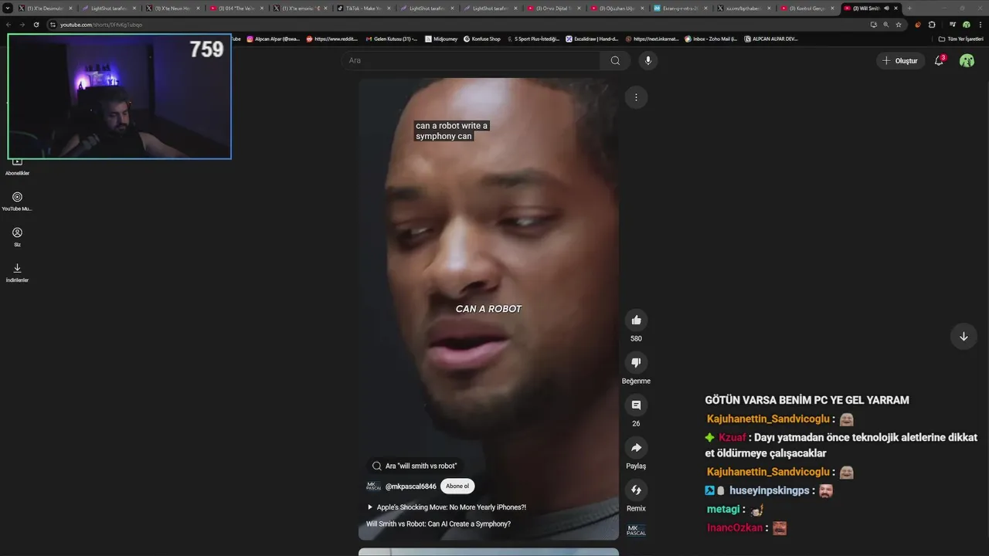Subscribe with the Abone ol button
Image resolution: width=989 pixels, height=556 pixels.
point(457,486)
